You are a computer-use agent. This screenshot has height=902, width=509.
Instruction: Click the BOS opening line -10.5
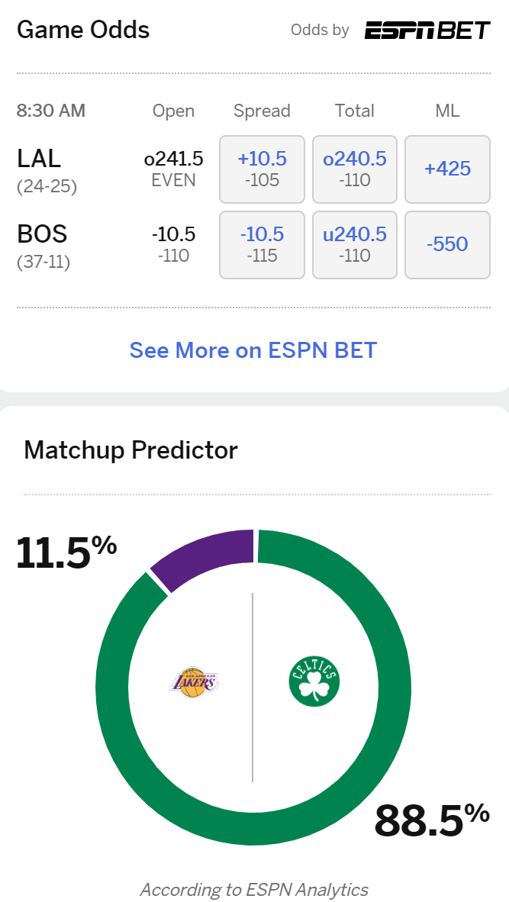coord(173,234)
